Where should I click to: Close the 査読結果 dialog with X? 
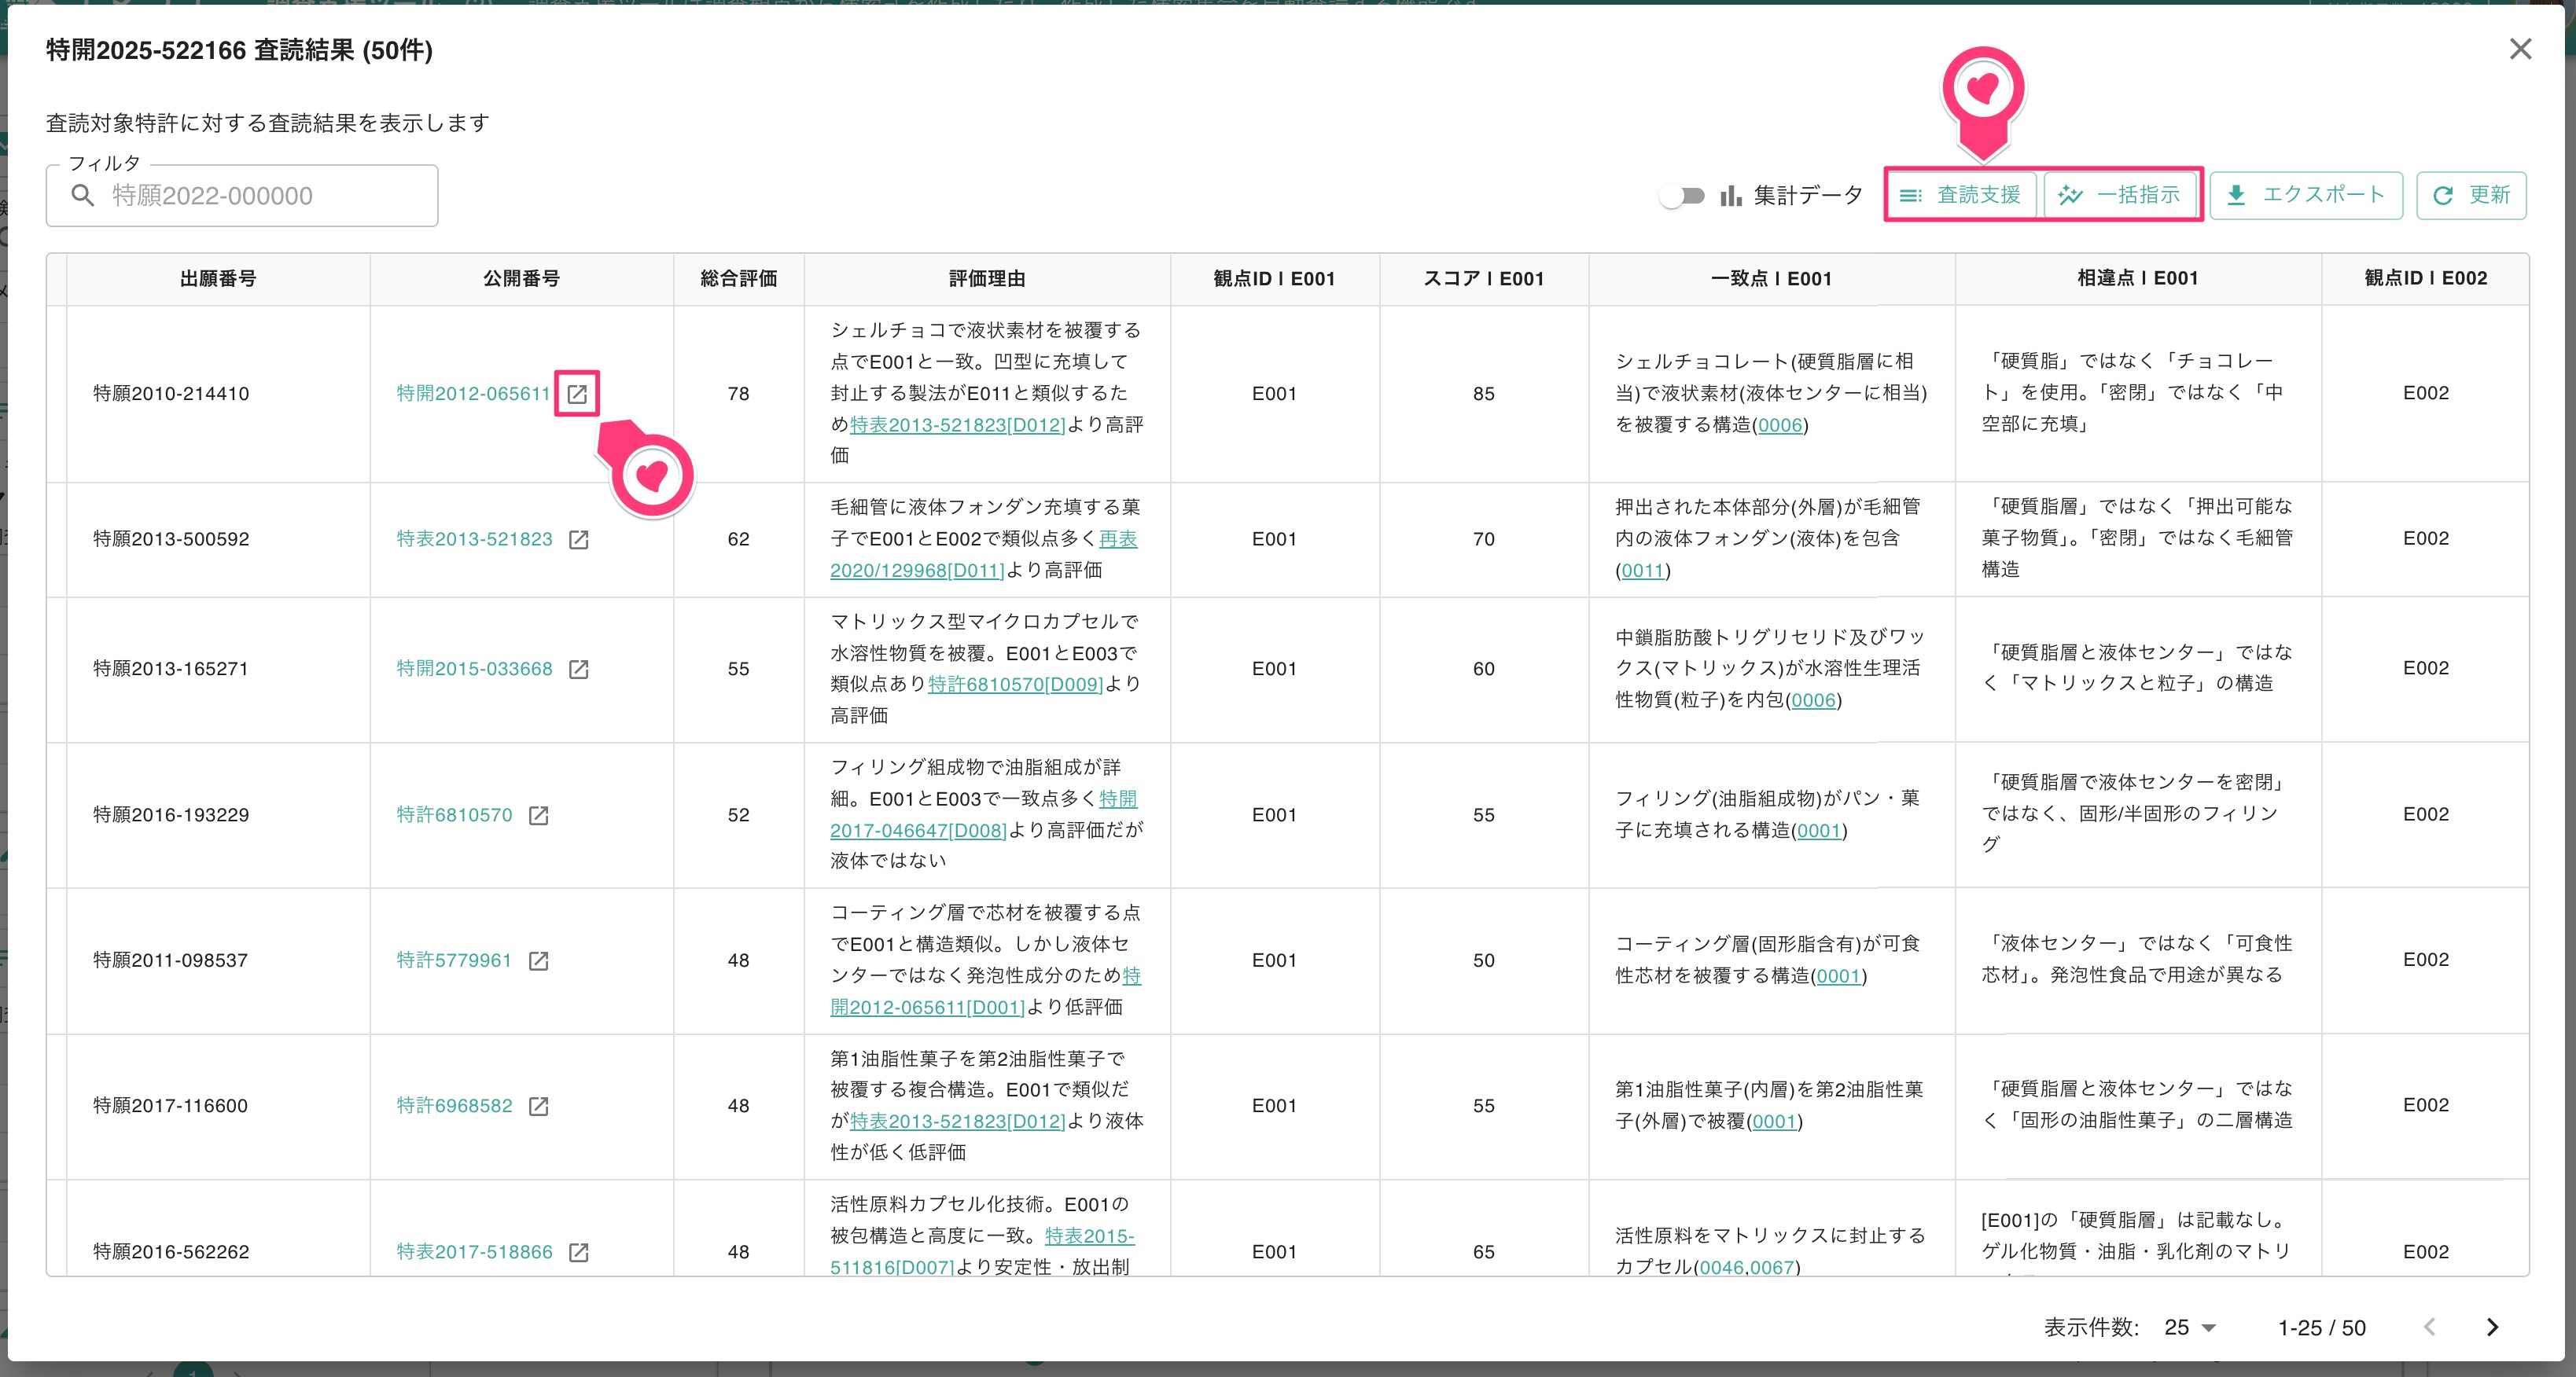pyautogui.click(x=2520, y=49)
